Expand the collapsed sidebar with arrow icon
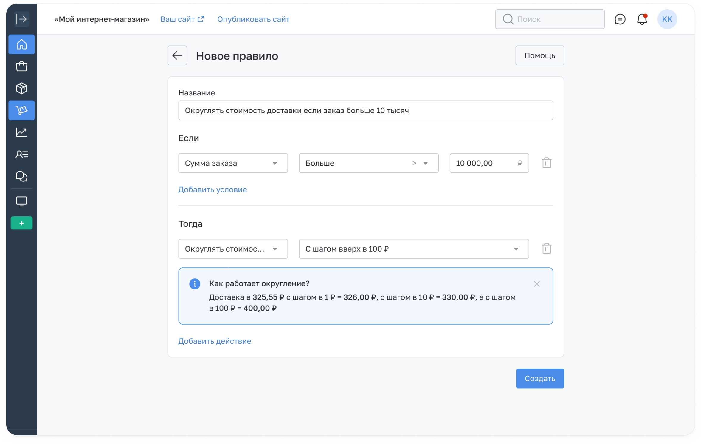This screenshot has width=701, height=444. coord(21,19)
